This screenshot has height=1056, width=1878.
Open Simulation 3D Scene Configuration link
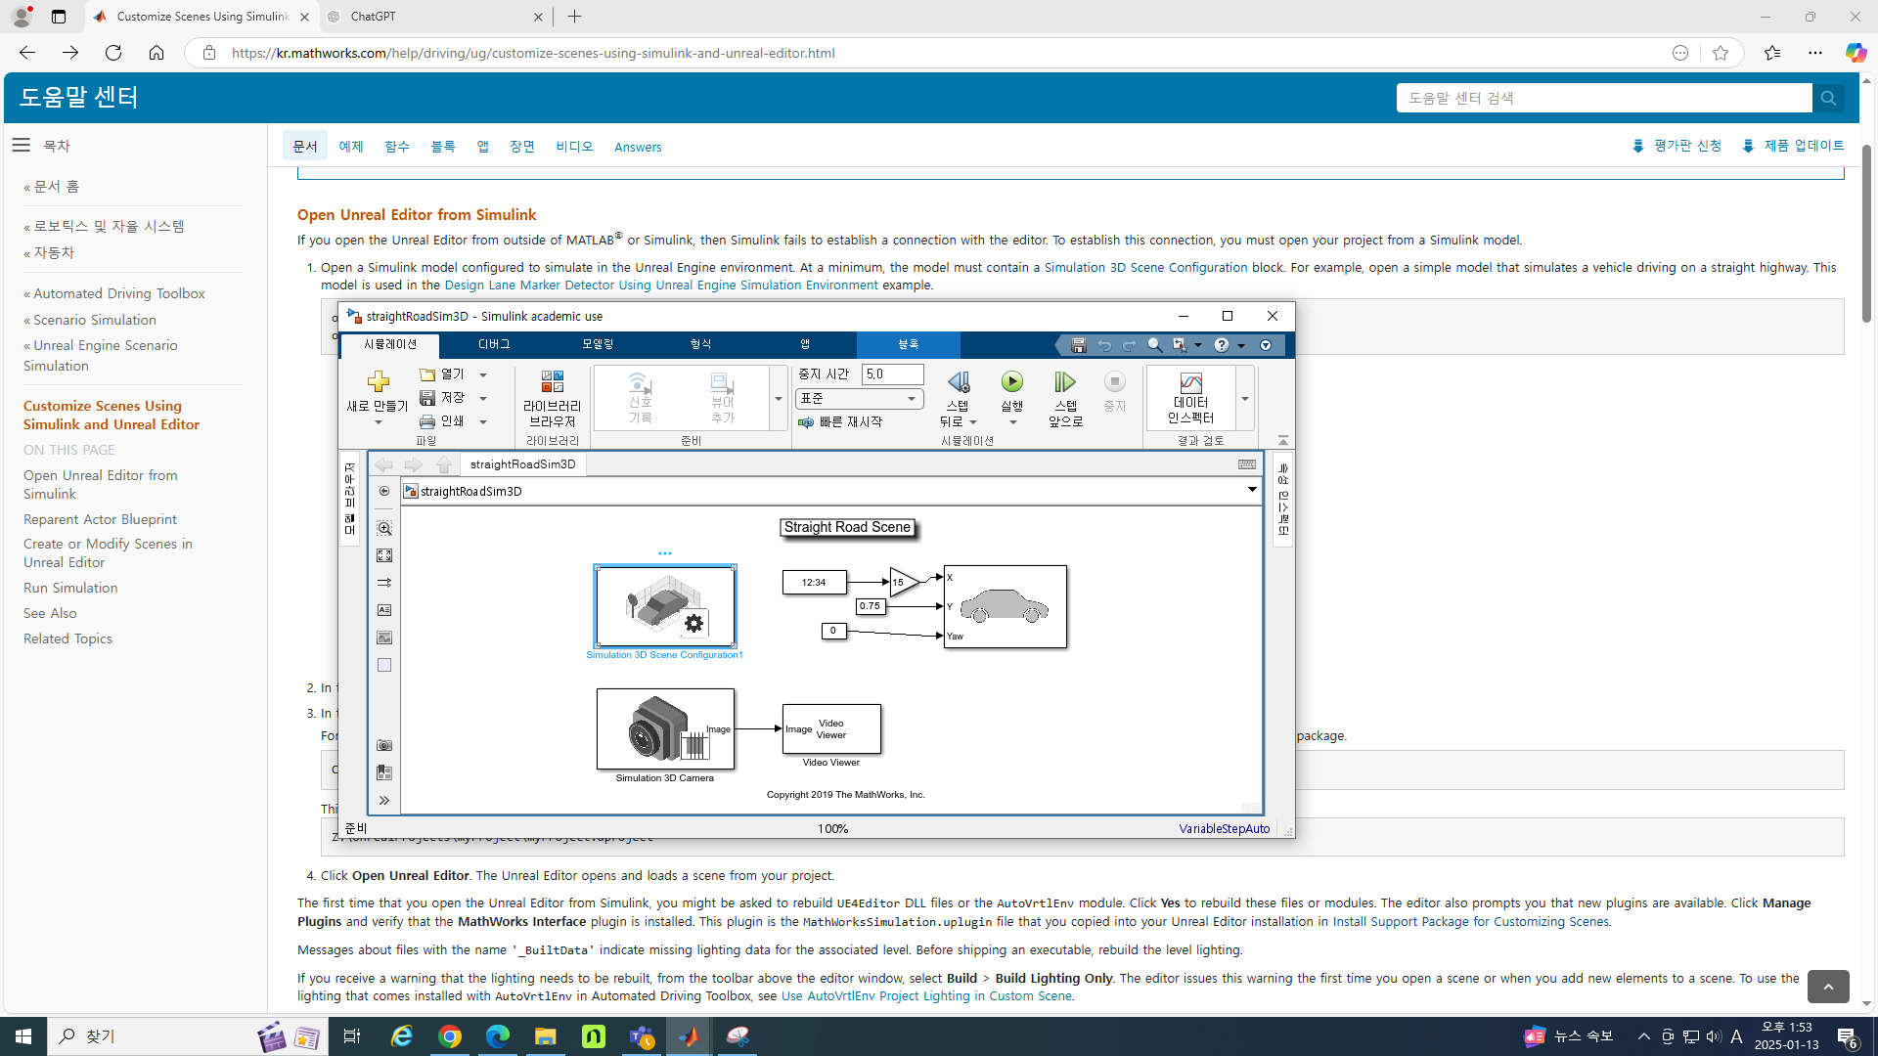coord(1145,267)
